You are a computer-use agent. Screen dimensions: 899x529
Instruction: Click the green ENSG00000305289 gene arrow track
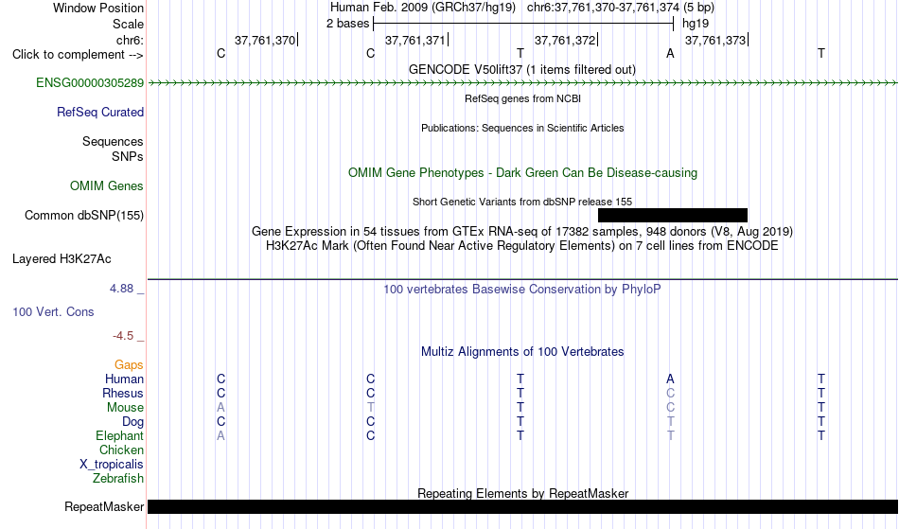(523, 83)
